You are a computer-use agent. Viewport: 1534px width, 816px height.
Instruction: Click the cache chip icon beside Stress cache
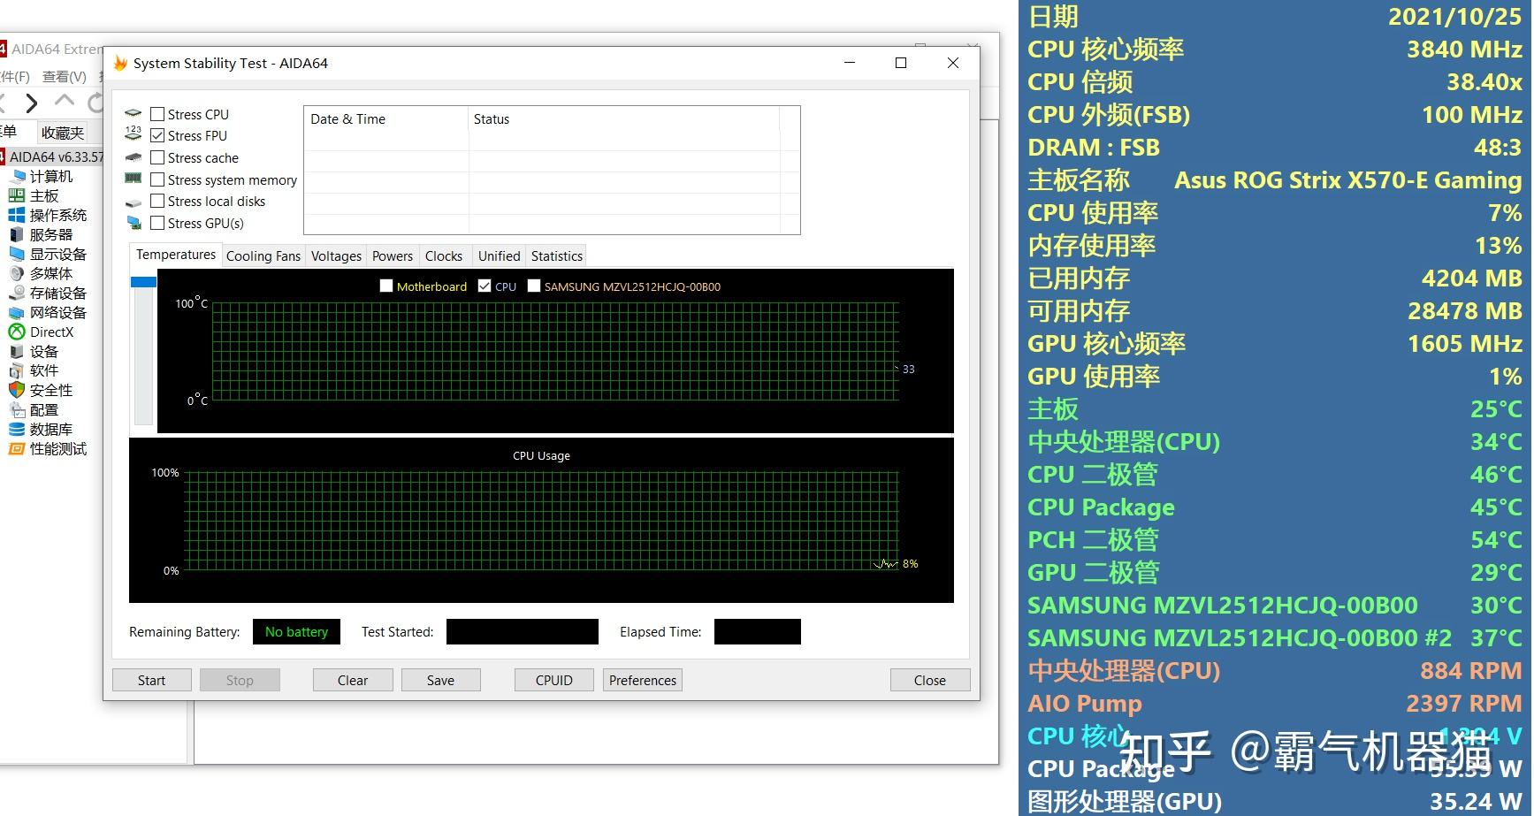point(134,157)
